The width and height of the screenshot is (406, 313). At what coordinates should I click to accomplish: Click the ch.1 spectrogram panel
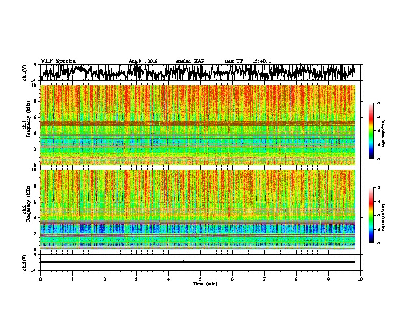point(198,125)
